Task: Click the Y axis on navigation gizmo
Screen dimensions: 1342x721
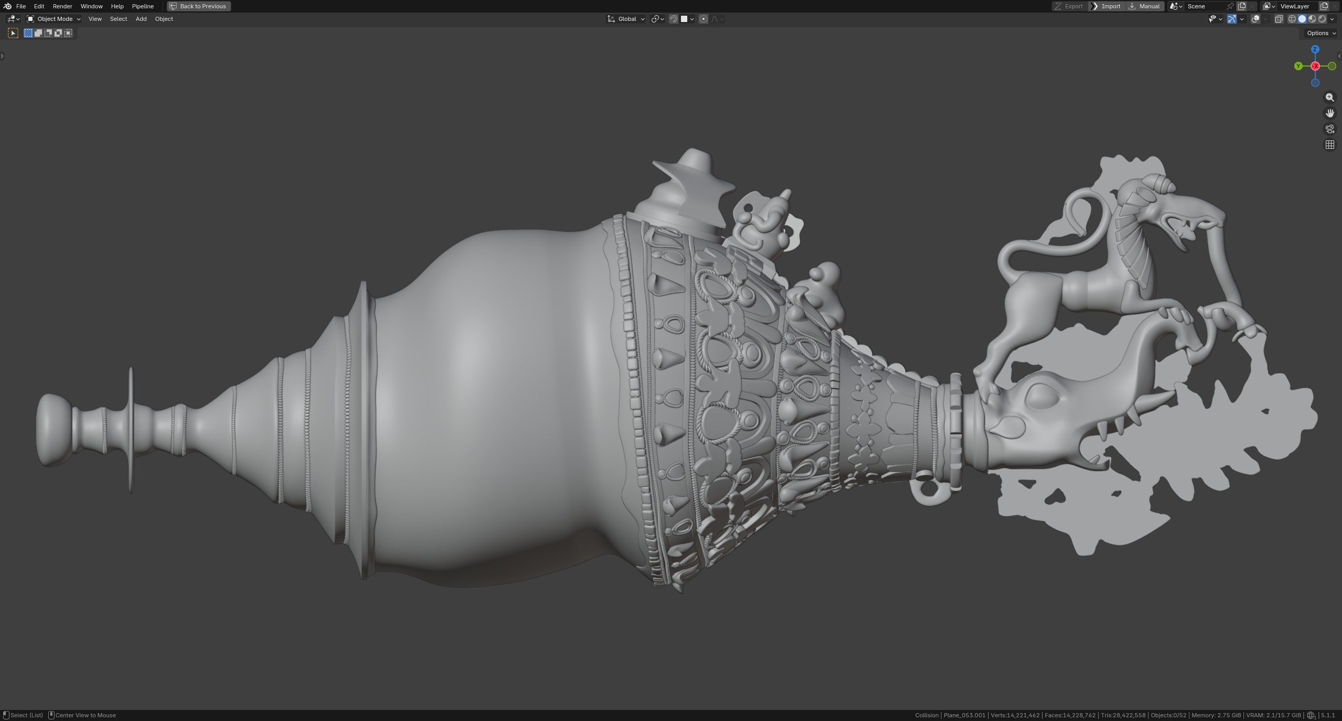Action: pos(1298,66)
